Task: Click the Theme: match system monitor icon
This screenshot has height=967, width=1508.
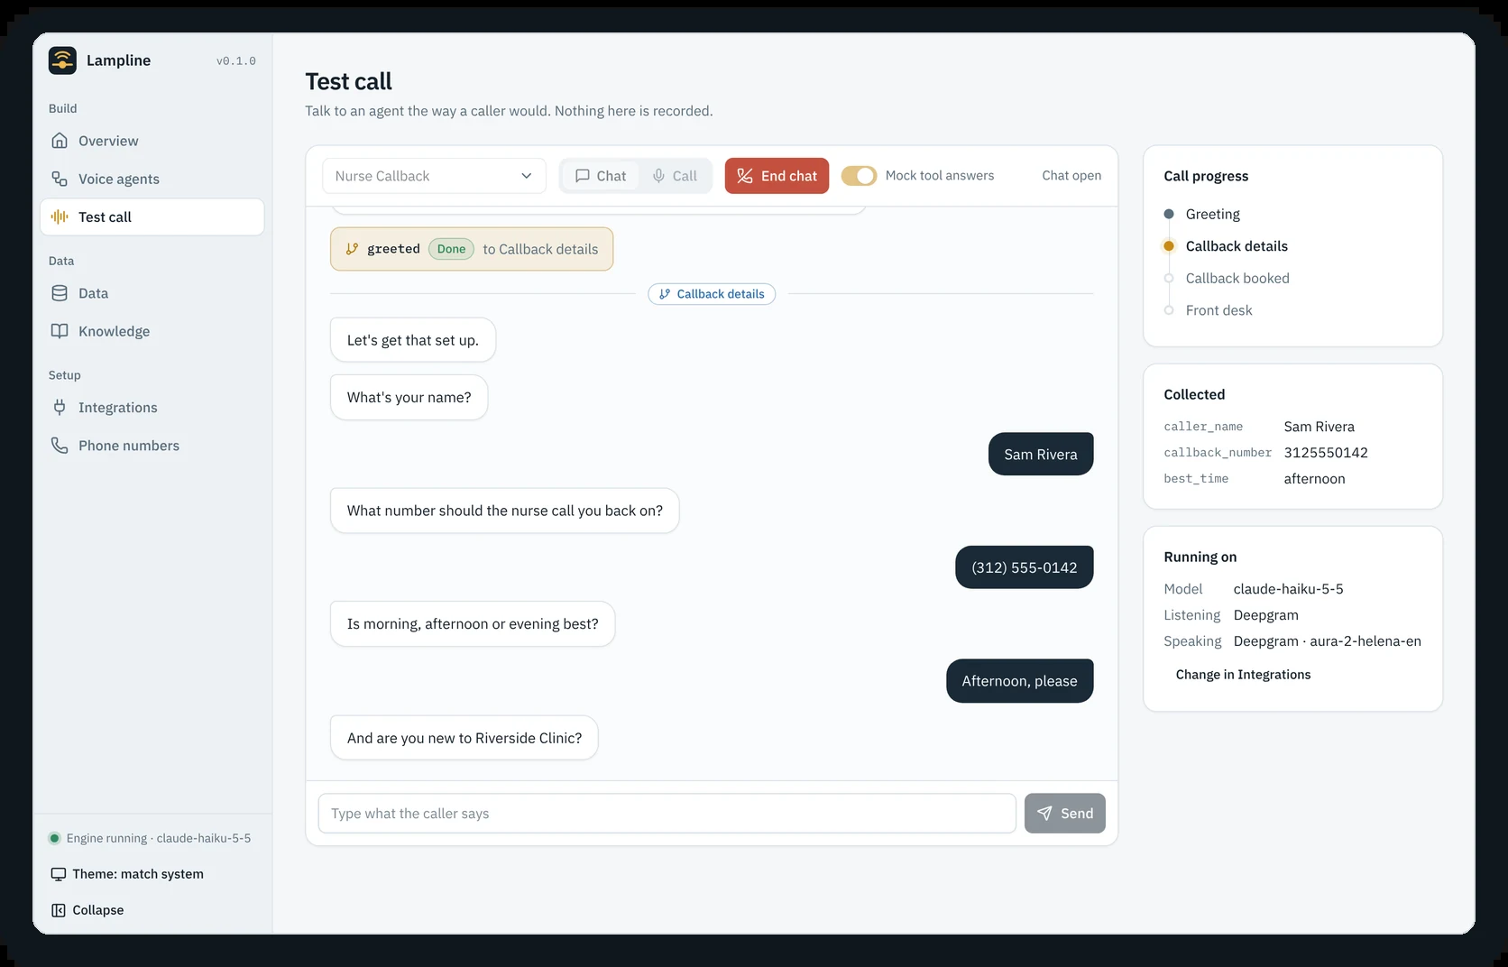Action: [x=59, y=874]
